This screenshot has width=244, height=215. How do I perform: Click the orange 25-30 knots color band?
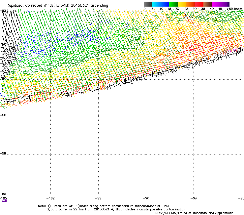[x=191, y=4]
